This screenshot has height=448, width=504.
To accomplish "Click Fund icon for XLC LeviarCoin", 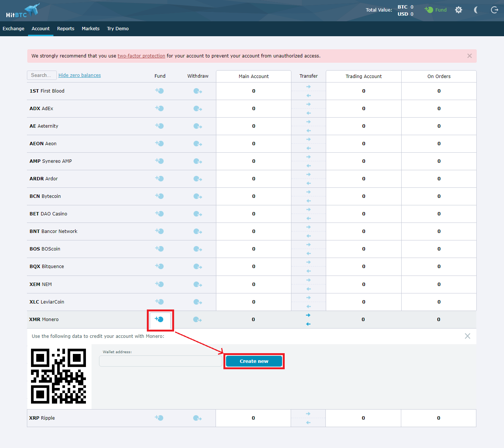I will pyautogui.click(x=160, y=302).
